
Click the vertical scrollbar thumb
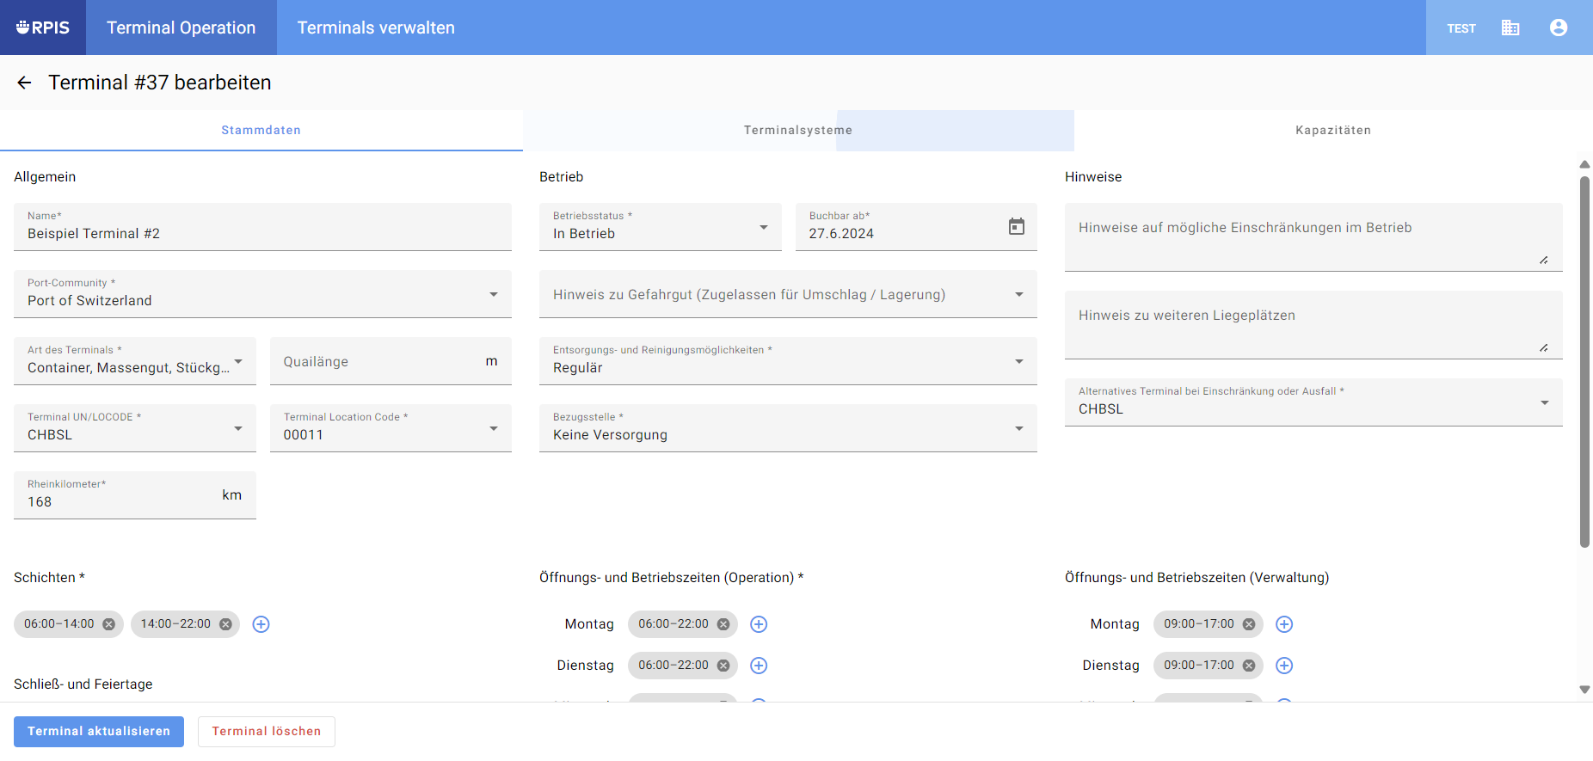pos(1584,361)
